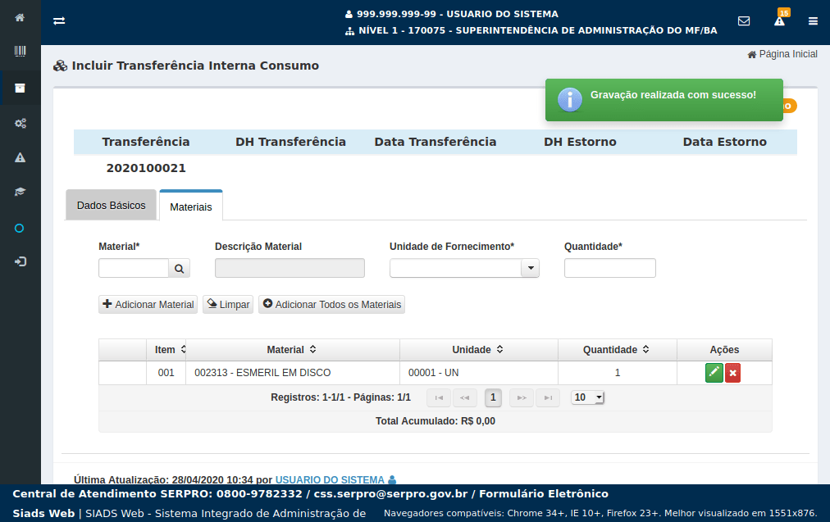830x522 pixels.
Task: Select the archive box sidebar icon
Action: (20, 88)
